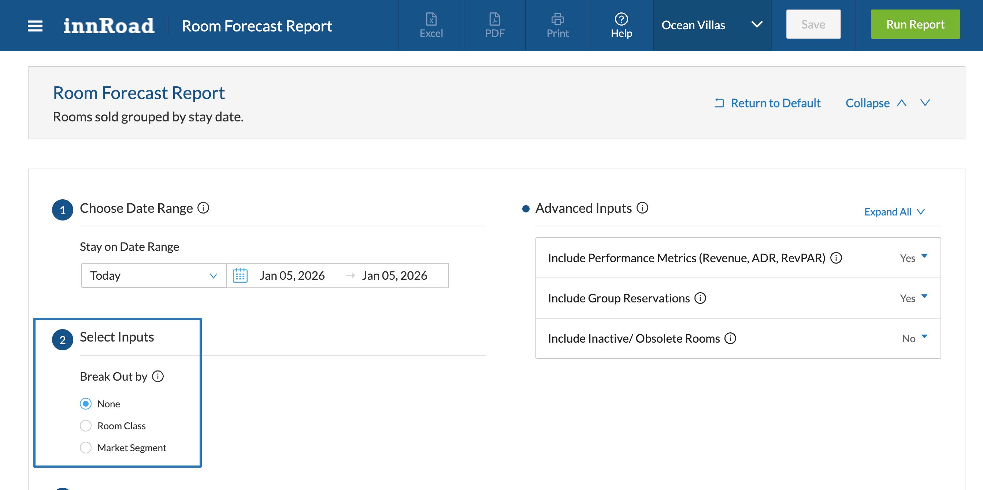Image resolution: width=983 pixels, height=490 pixels.
Task: Export report to Excel
Action: point(431,25)
